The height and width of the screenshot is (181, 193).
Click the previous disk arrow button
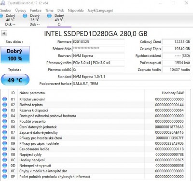[x=4, y=33]
